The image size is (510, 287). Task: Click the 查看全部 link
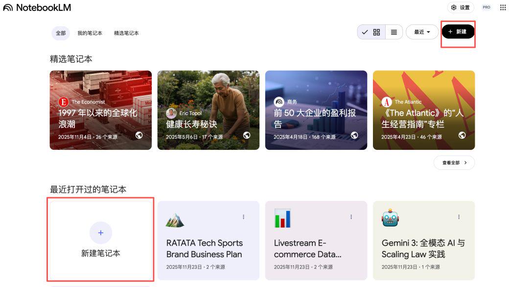pos(454,163)
